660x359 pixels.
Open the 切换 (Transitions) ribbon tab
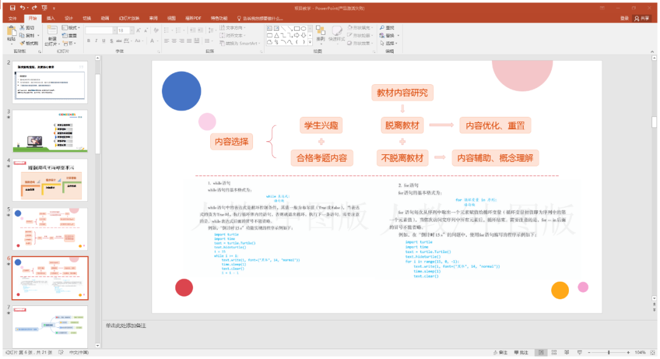tap(87, 18)
